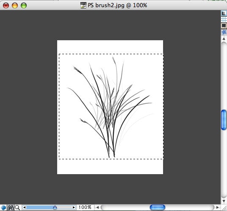Click the horizontal scrollbar's left arrow

(97, 208)
